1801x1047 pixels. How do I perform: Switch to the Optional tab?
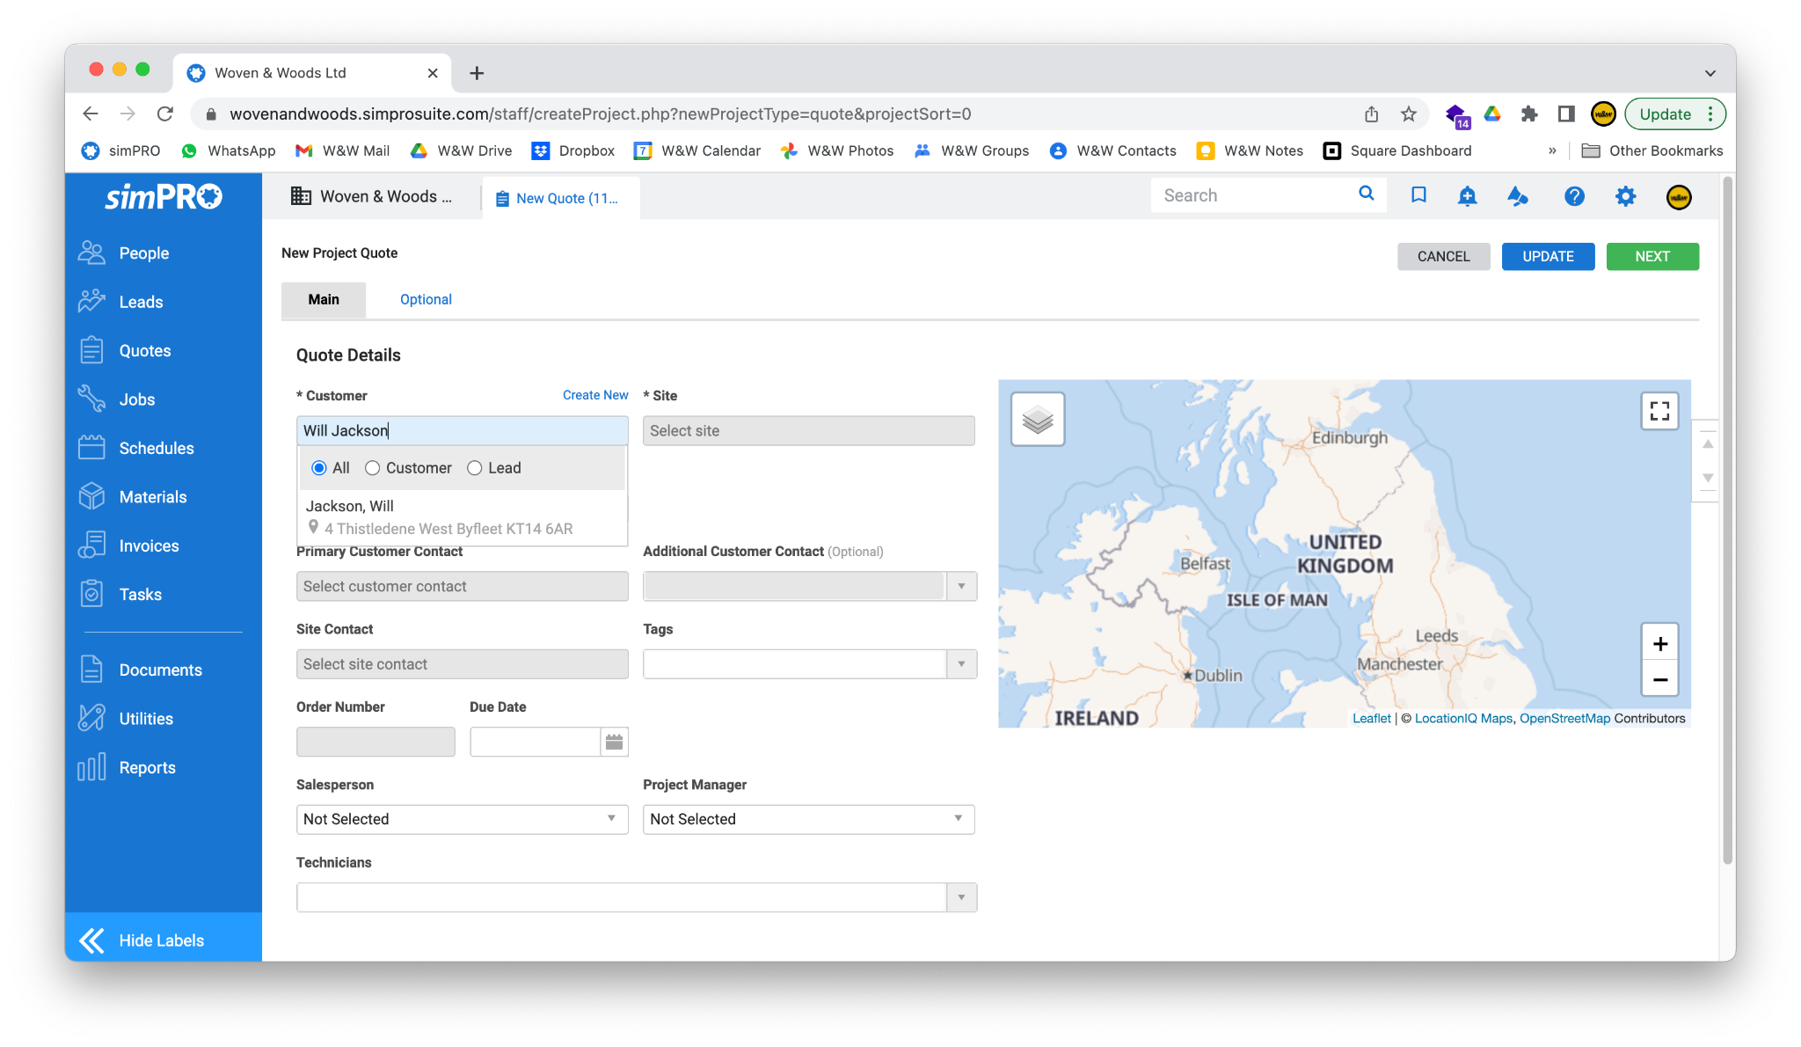(x=426, y=299)
